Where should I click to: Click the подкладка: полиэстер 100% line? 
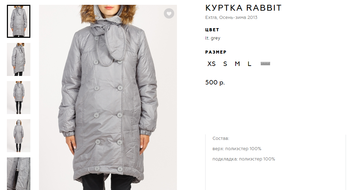(x=244, y=159)
